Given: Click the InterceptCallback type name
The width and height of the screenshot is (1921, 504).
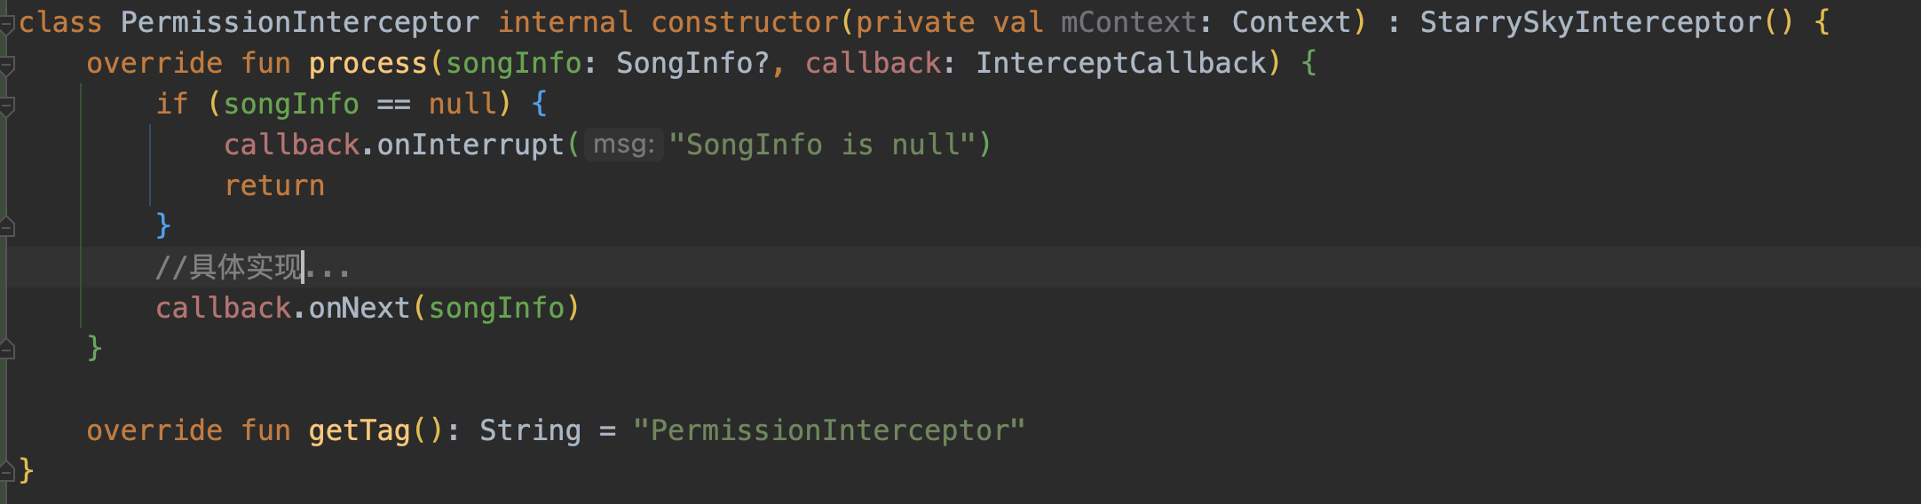Looking at the screenshot, I should 1121,63.
